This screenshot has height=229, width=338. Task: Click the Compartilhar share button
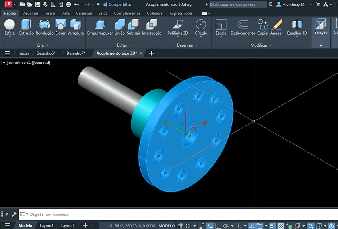tap(120, 4)
